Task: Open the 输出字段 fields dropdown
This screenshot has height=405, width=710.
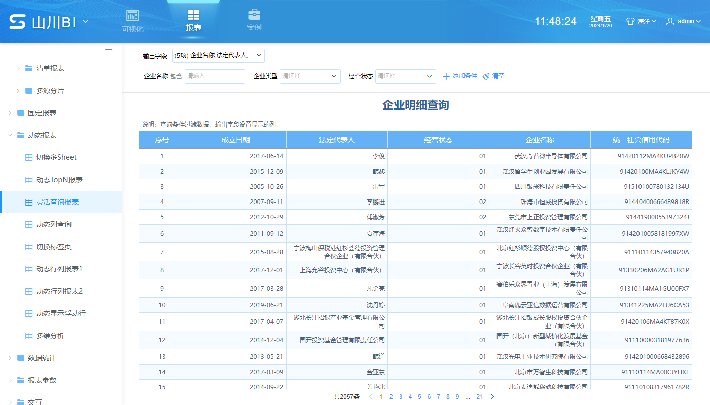Action: (x=218, y=56)
